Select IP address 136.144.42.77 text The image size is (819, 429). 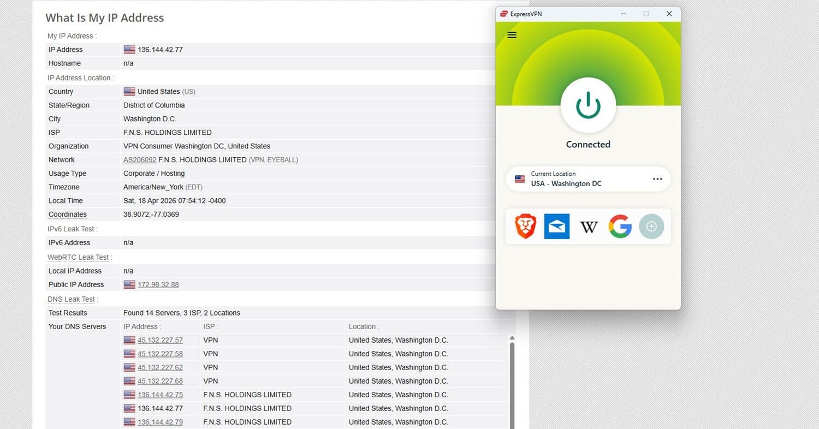coord(160,50)
